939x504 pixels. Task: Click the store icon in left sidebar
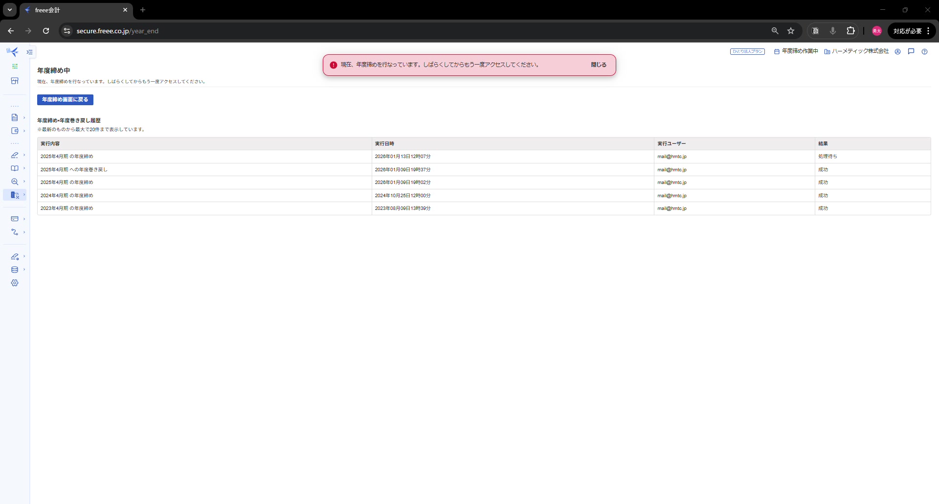[x=15, y=81]
